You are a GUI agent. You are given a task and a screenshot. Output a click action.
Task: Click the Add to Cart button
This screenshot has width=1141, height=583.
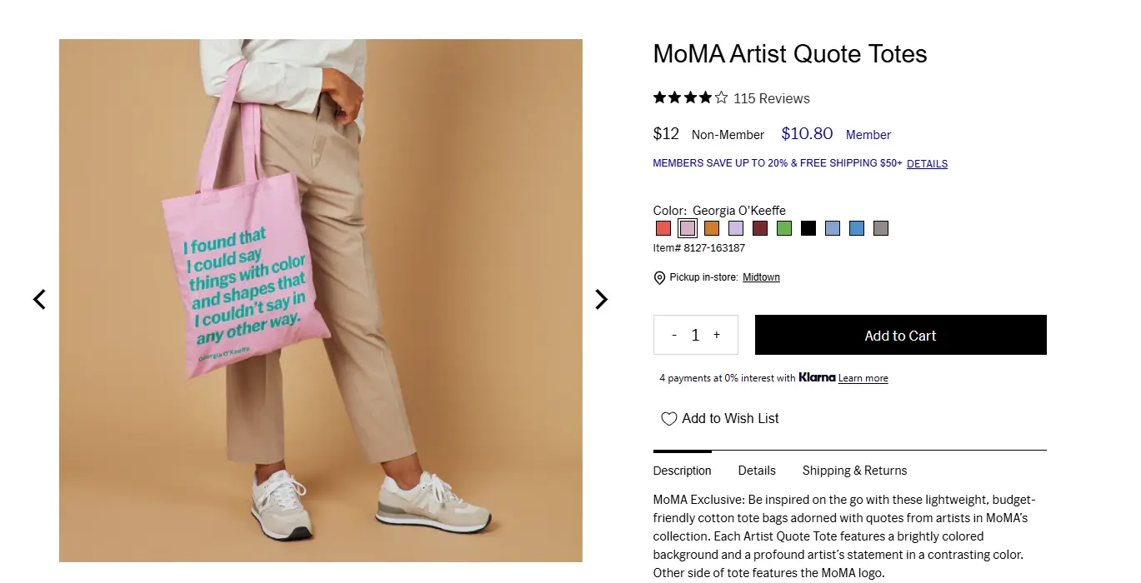(900, 335)
